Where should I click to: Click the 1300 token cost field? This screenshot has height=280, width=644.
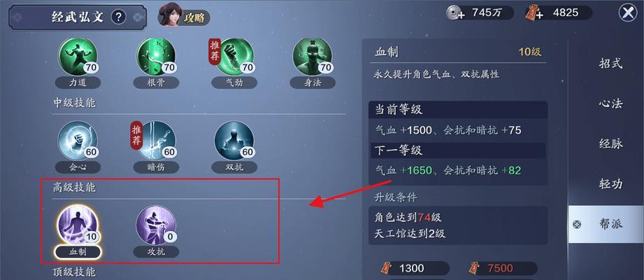[416, 269]
